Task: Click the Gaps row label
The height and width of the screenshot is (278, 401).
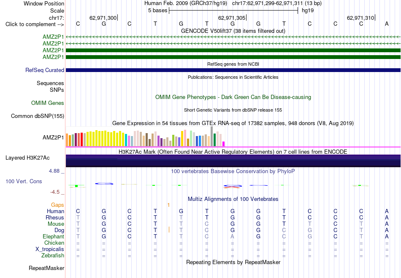Action: pos(57,205)
